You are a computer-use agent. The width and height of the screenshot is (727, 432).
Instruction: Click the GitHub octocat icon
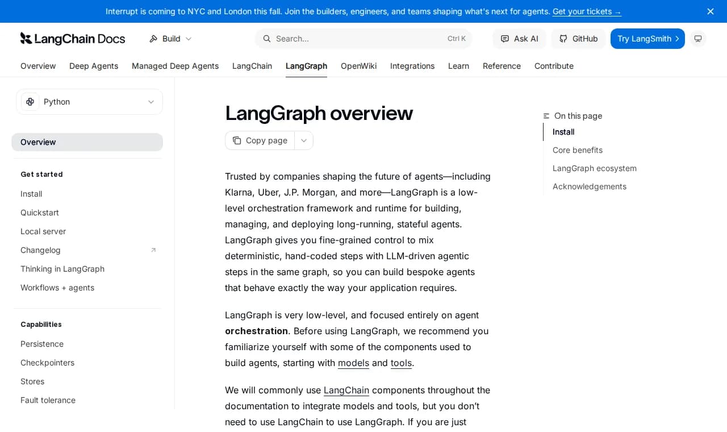pos(563,39)
